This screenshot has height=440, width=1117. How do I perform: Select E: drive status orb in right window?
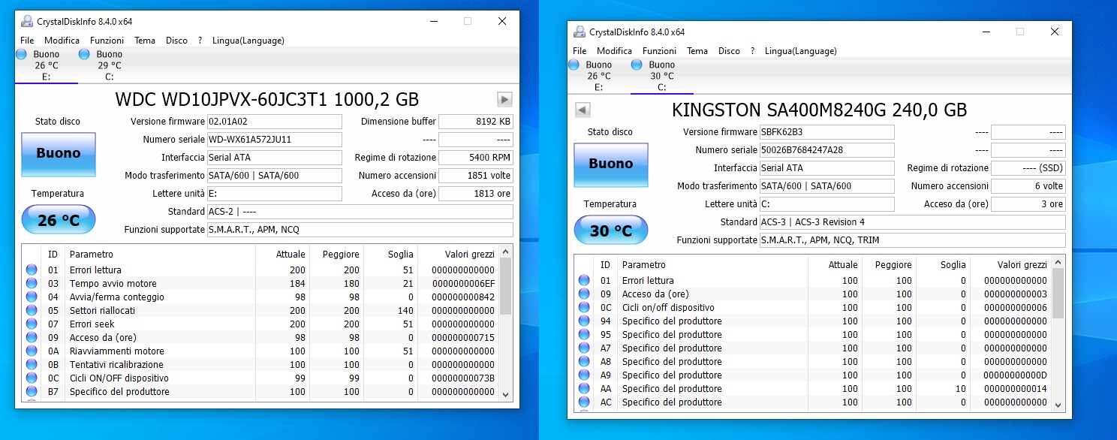(574, 65)
